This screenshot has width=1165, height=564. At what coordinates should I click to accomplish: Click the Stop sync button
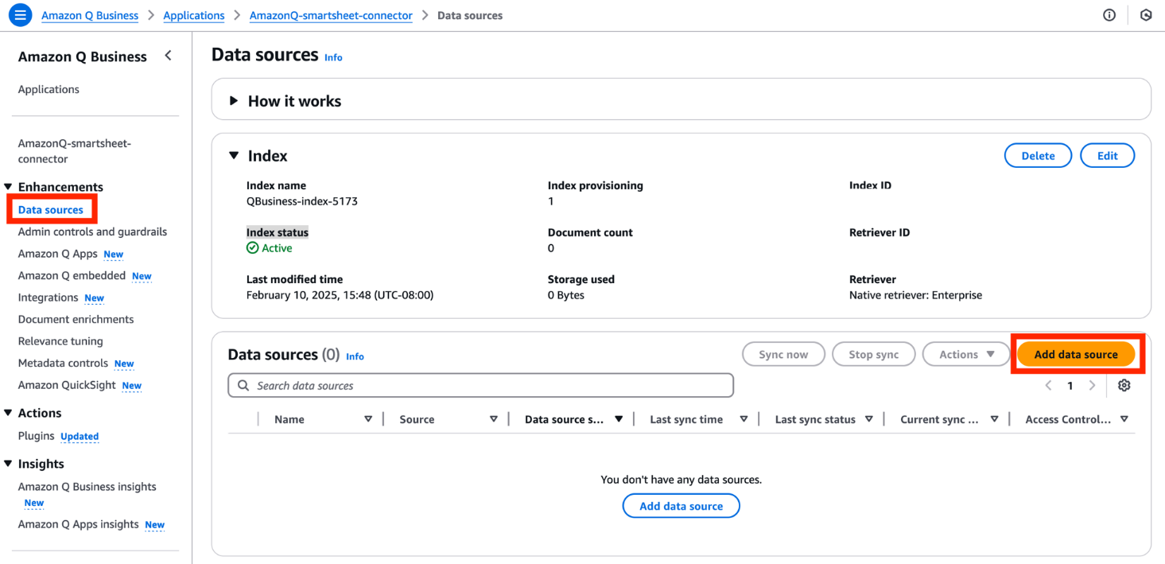[873, 355]
